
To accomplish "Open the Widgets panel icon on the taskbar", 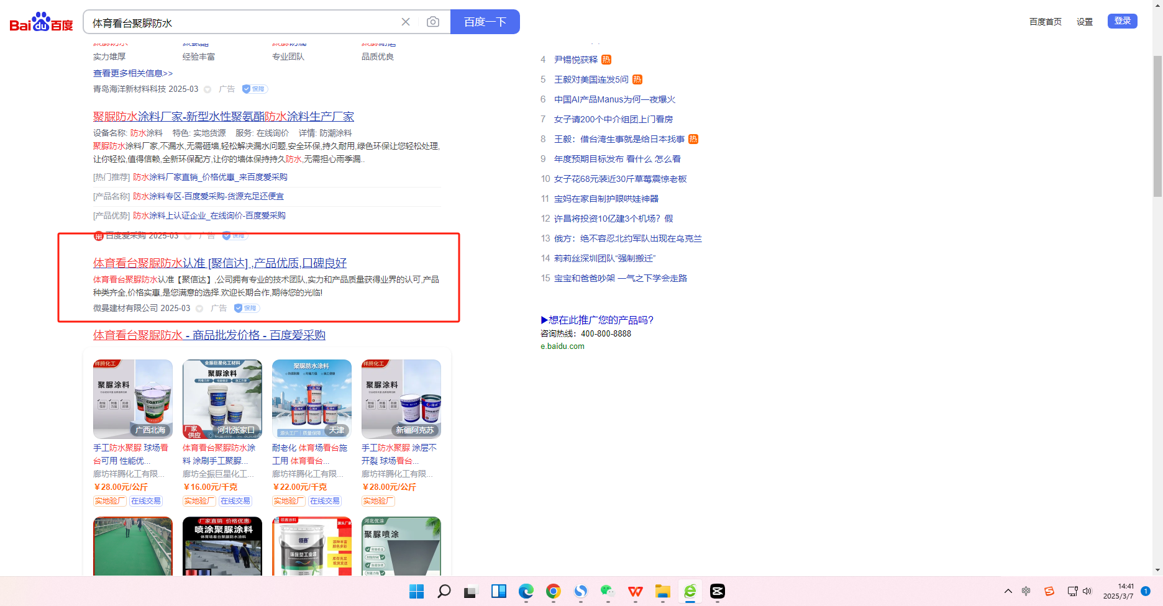I will pyautogui.click(x=499, y=591).
